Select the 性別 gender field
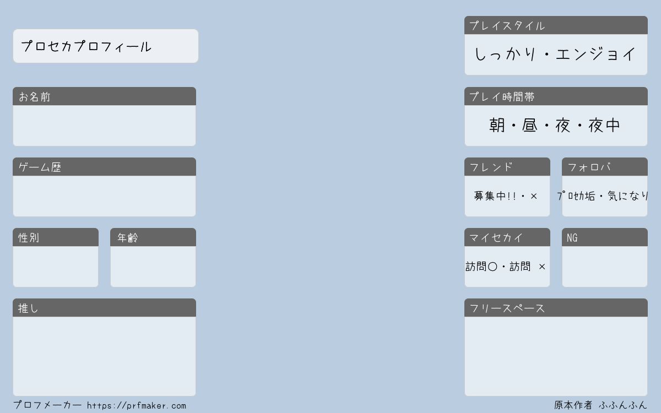This screenshot has width=661, height=413. point(56,267)
